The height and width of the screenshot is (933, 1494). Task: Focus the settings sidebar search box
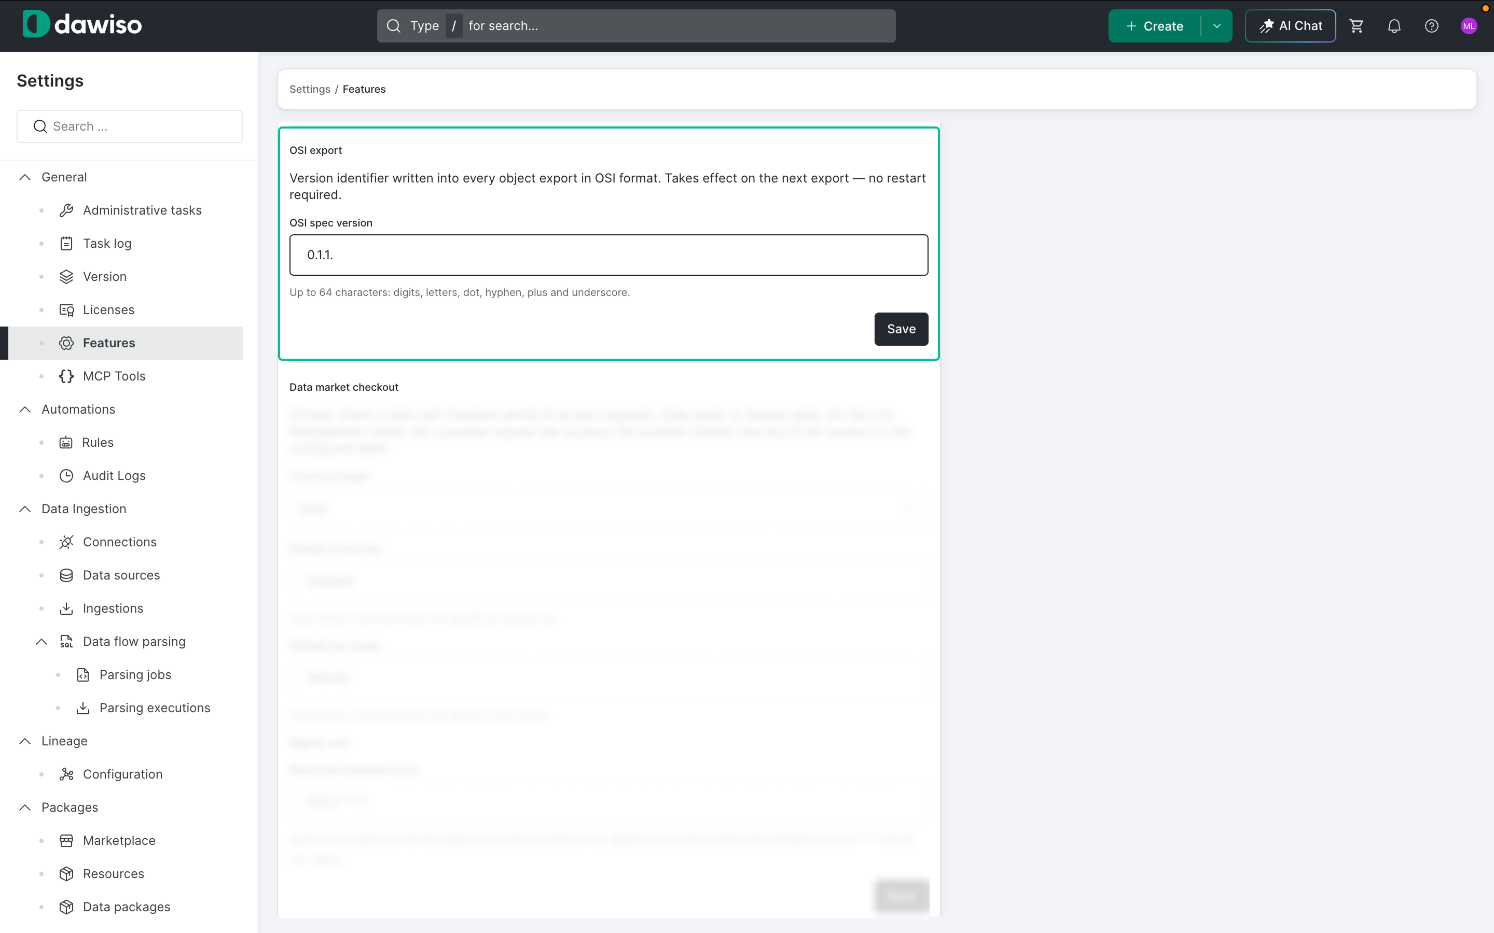pos(130,126)
